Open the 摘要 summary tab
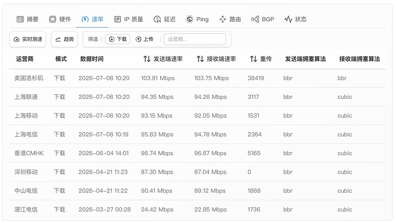Viewport: 396px width, 223px height. (x=28, y=19)
